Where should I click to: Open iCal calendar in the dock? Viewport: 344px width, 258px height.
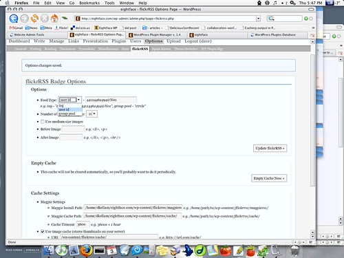(x=111, y=250)
